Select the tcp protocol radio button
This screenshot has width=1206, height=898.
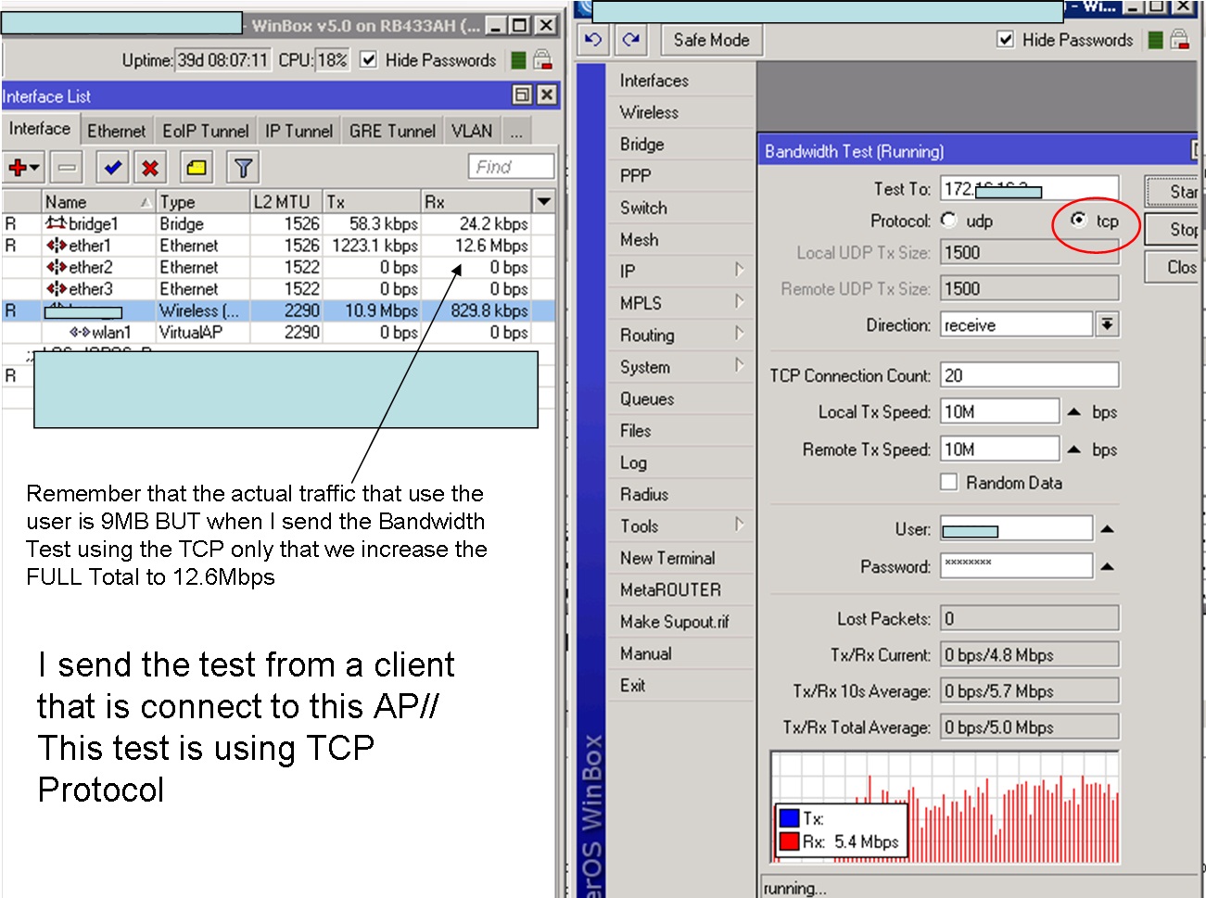coord(1078,220)
